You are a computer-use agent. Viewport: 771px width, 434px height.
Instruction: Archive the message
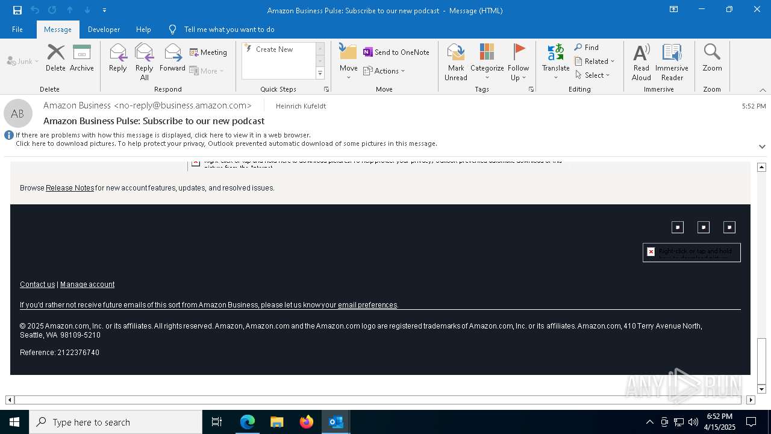82,58
